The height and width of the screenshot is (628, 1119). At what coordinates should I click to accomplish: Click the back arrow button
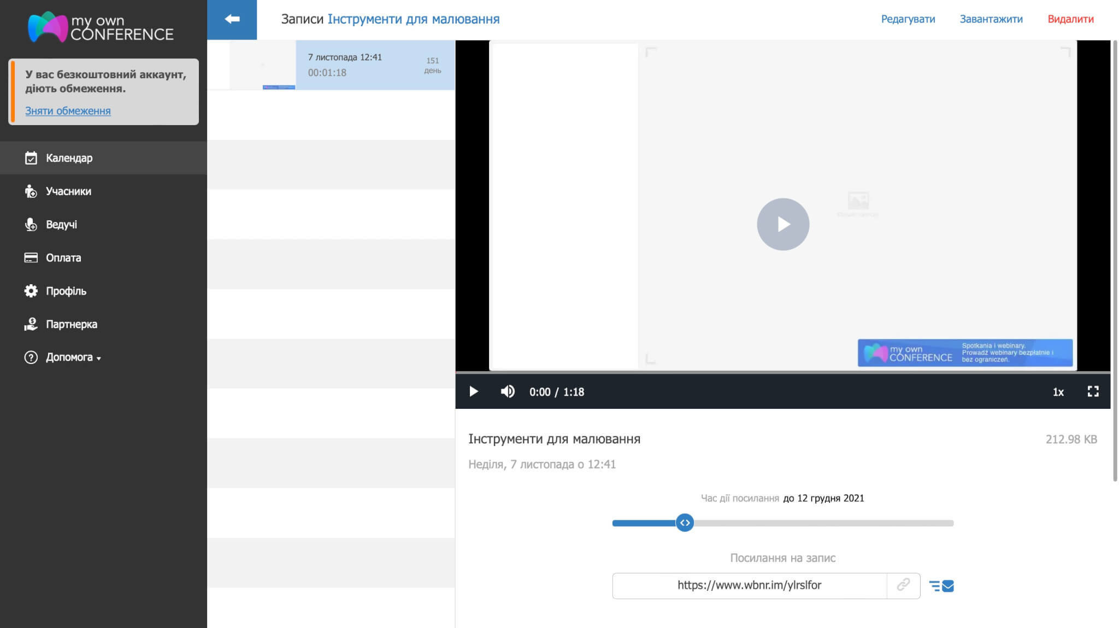[x=232, y=19]
